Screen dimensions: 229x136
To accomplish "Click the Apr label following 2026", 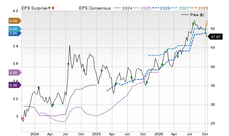I will coord(174,134).
